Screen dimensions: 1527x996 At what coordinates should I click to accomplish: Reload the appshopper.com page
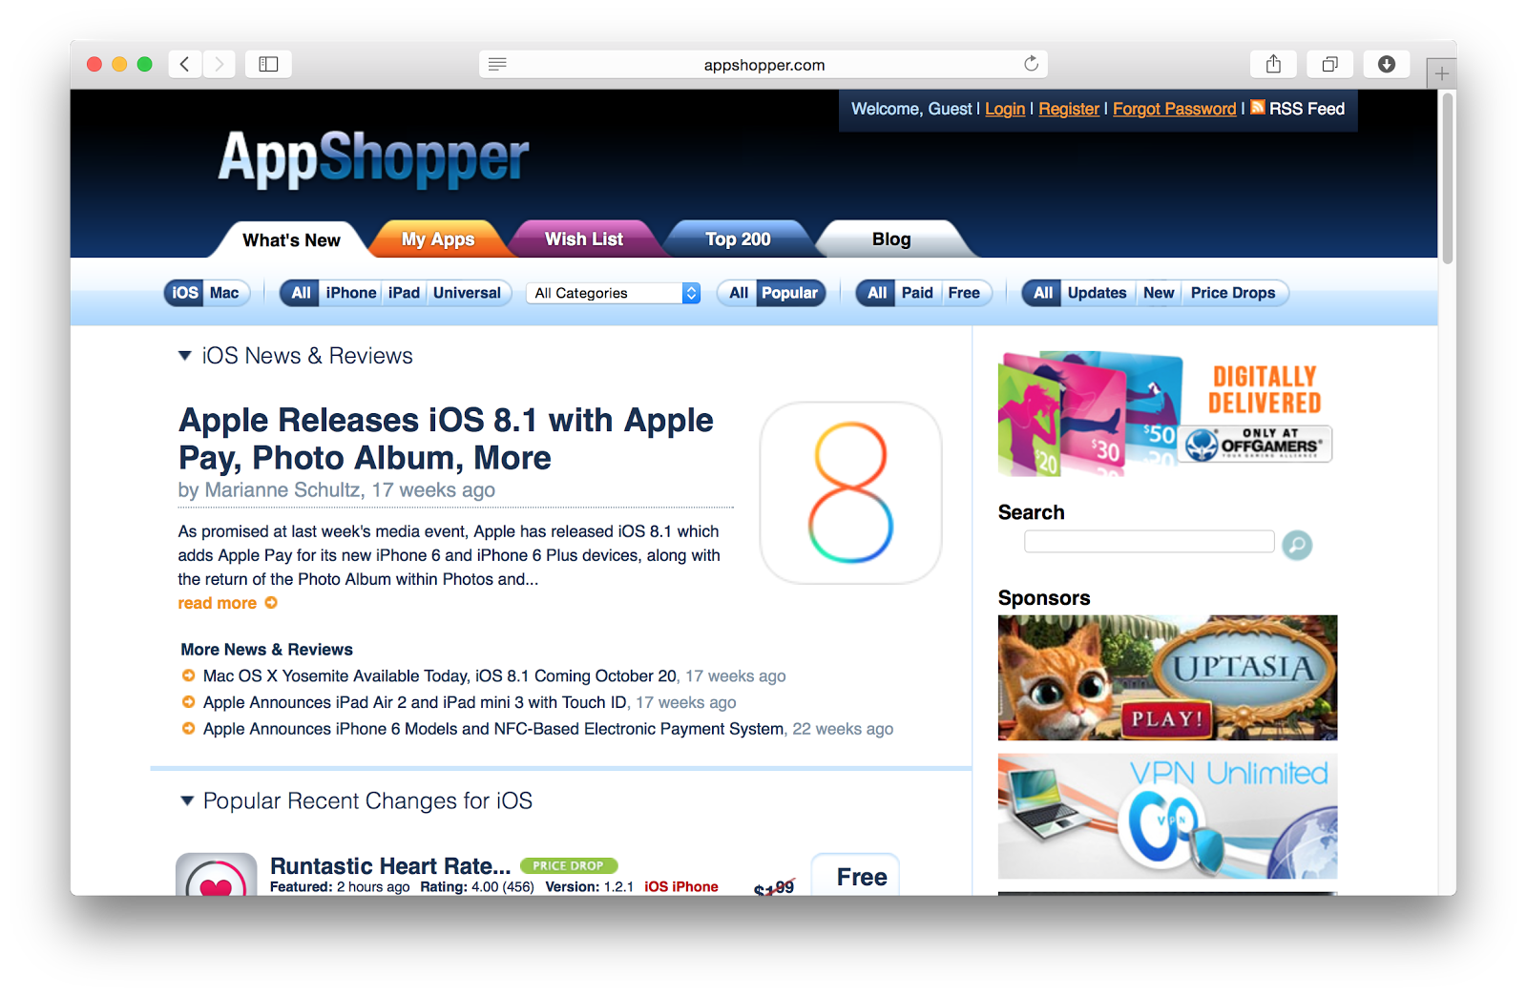[1031, 64]
